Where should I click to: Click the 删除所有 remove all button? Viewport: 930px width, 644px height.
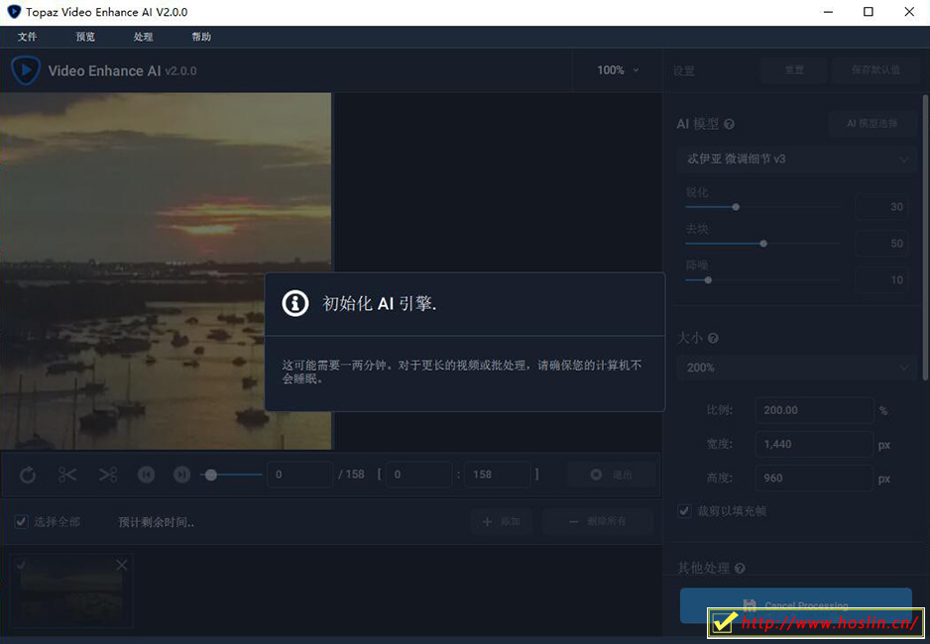[x=597, y=521]
